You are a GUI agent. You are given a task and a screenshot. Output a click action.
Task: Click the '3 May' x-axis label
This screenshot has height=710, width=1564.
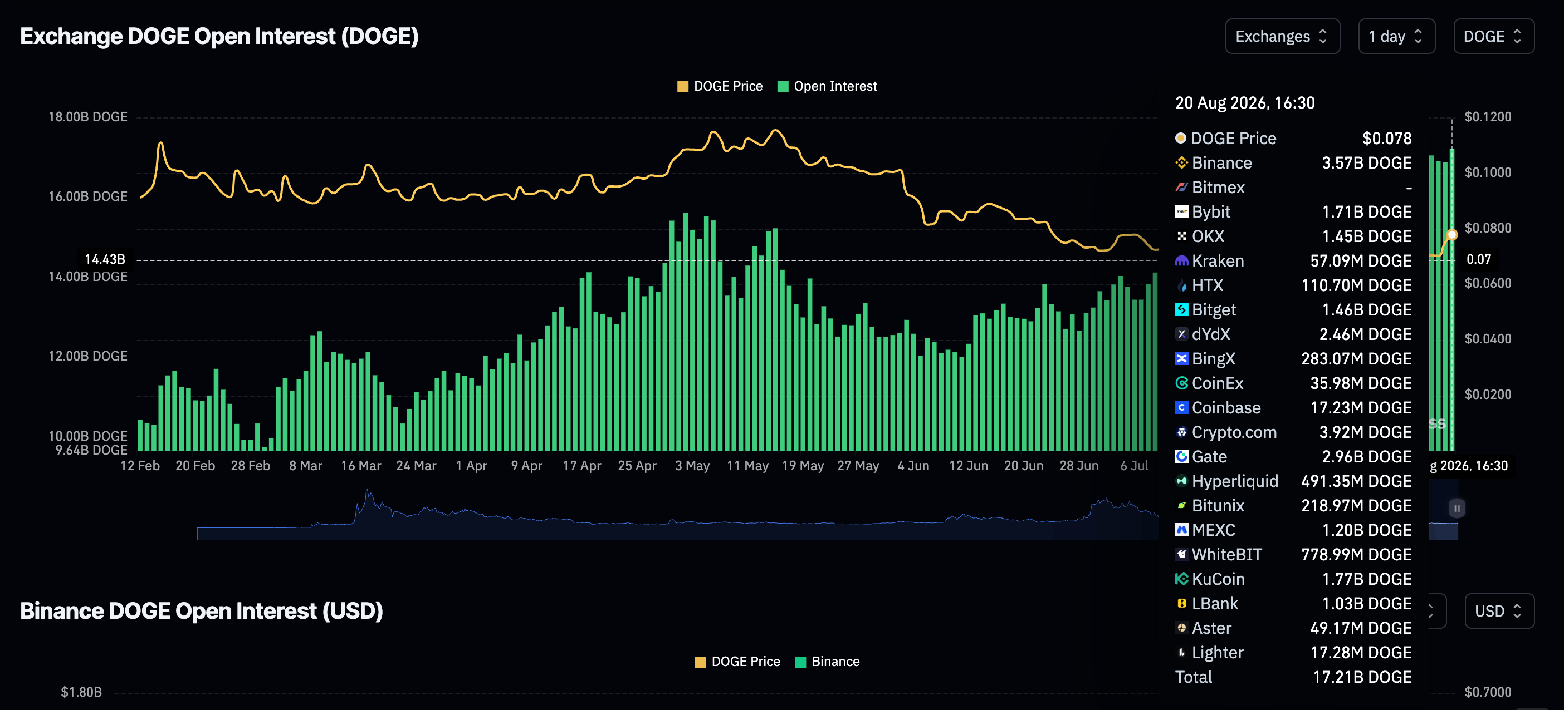pos(692,466)
